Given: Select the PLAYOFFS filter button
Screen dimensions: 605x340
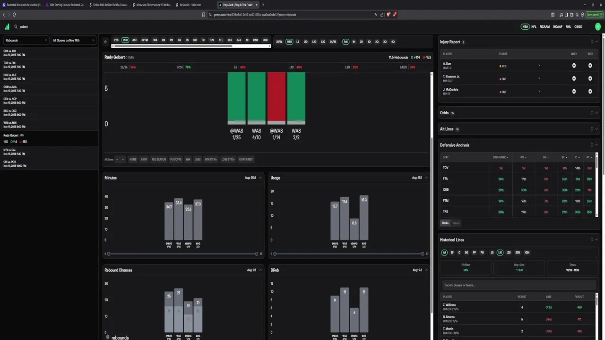Looking at the screenshot, I should tap(175, 159).
